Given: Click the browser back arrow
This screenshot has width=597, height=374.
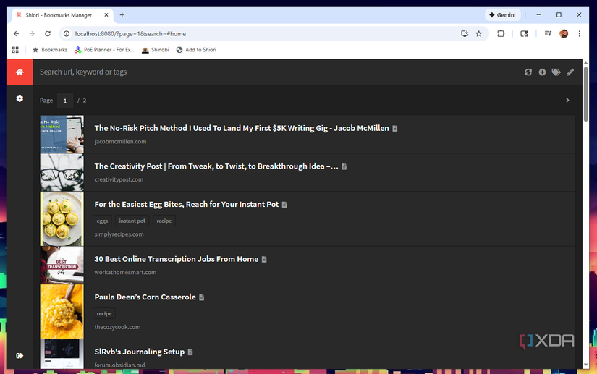Looking at the screenshot, I should pos(16,33).
